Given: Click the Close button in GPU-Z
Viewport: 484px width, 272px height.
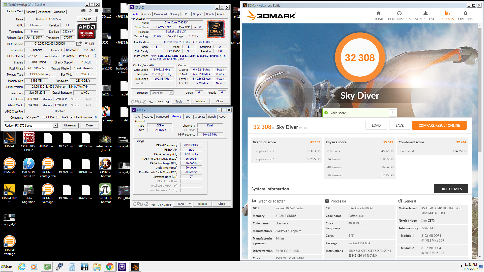Looking at the screenshot, I should click(x=89, y=125).
